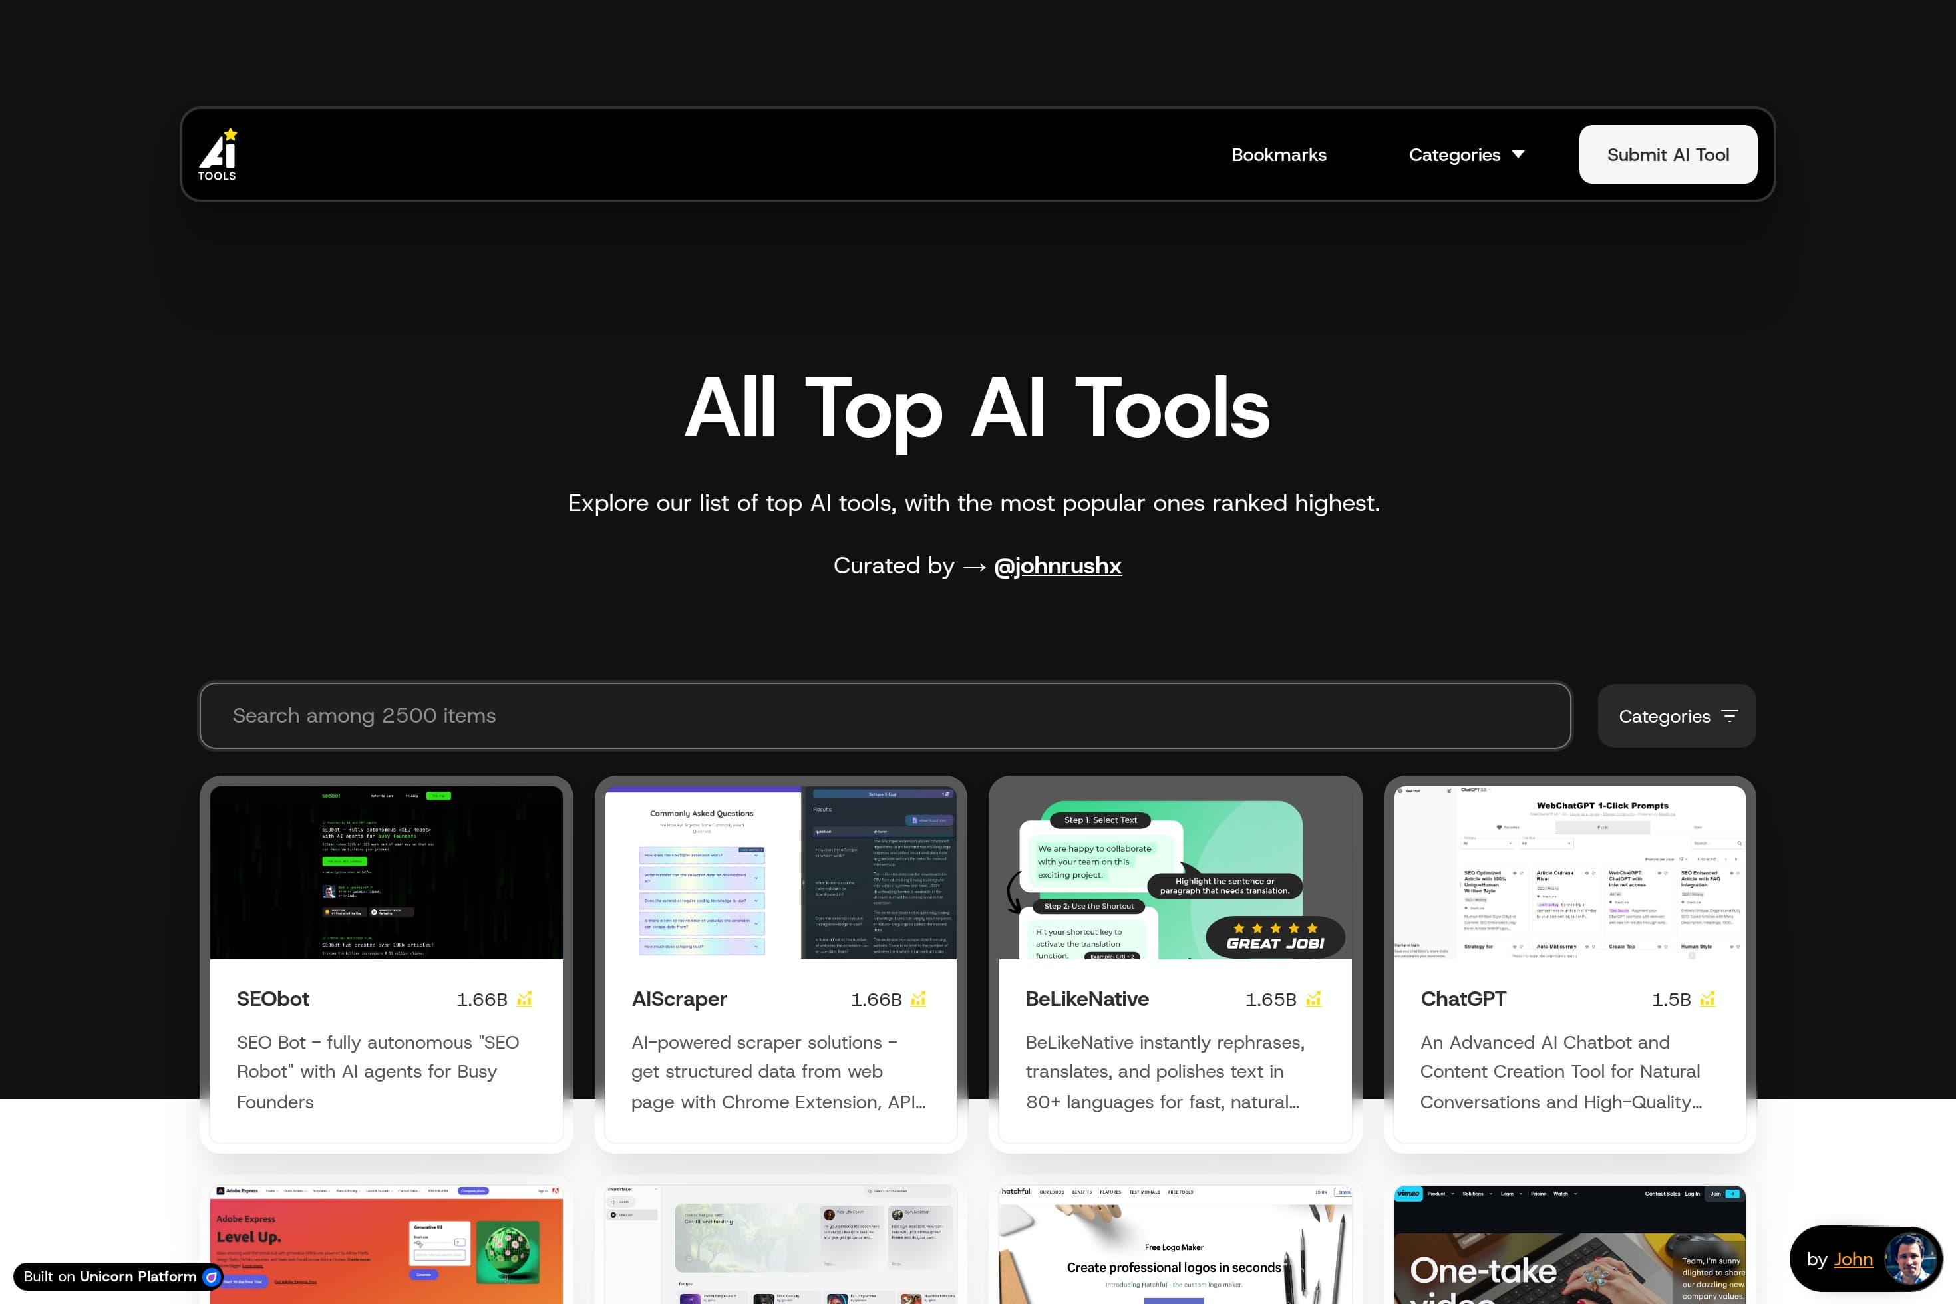Open the AIScraper card thumbnail
The width and height of the screenshot is (1956, 1304).
click(x=781, y=873)
